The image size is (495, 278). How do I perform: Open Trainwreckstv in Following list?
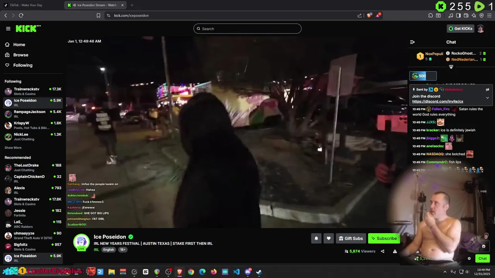[x=33, y=91]
